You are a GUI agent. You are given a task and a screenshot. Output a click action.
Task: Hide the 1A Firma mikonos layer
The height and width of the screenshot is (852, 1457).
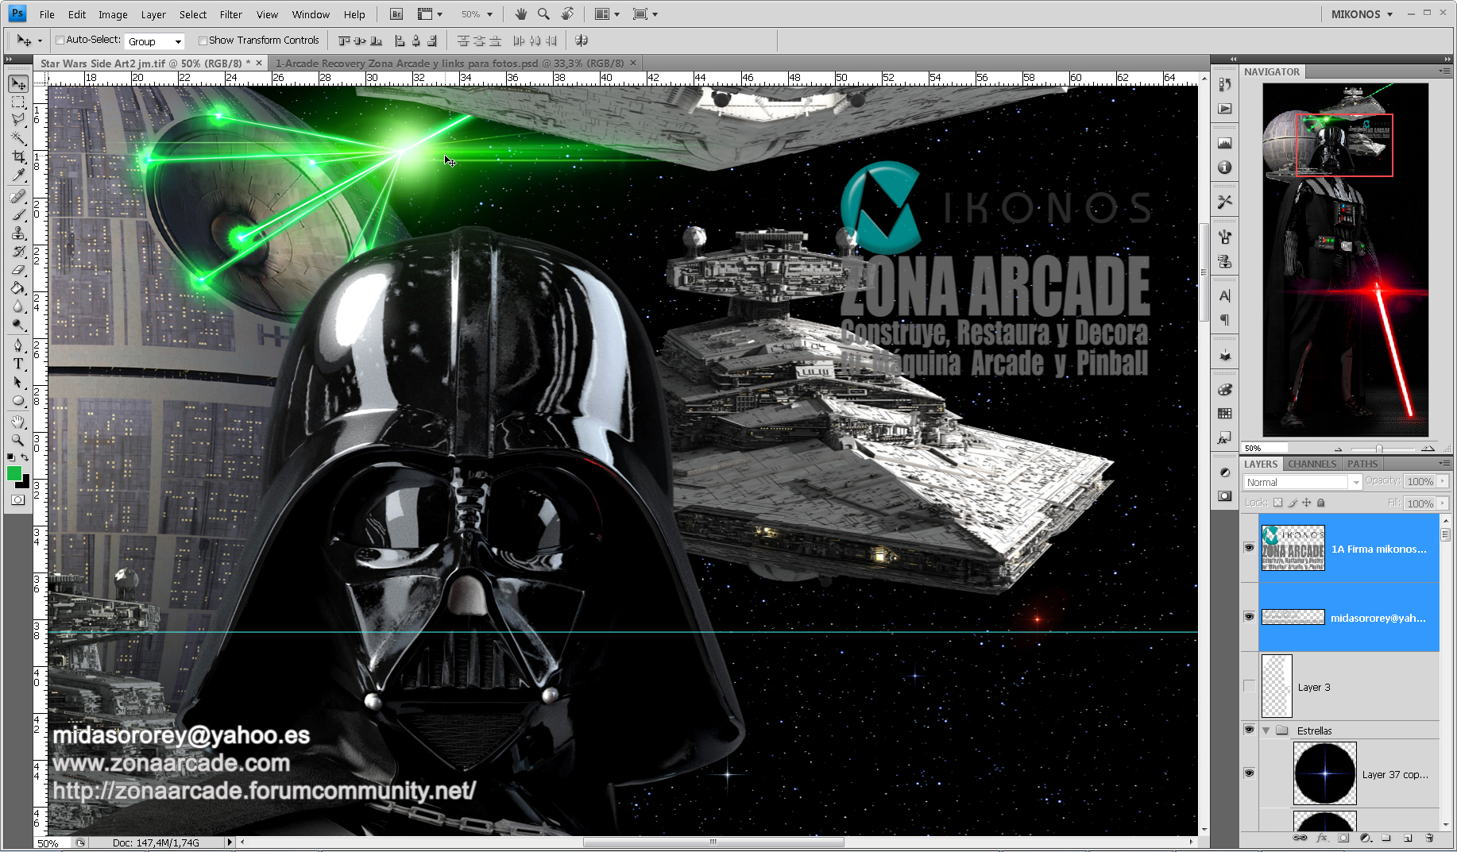click(x=1249, y=548)
